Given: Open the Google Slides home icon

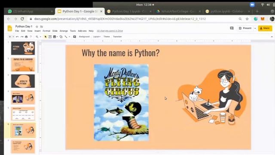Looking at the screenshot, I should [x=9, y=28].
